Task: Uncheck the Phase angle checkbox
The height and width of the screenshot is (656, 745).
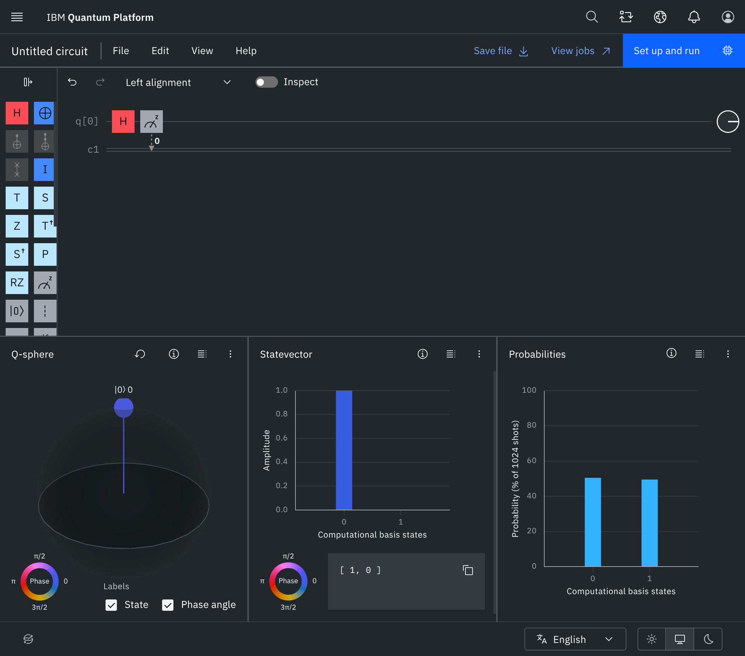Action: coord(168,605)
